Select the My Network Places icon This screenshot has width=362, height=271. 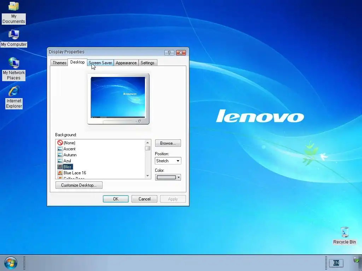[14, 69]
